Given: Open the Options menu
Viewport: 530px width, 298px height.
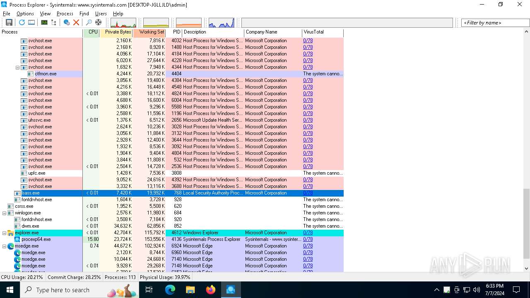Looking at the screenshot, I should [25, 14].
